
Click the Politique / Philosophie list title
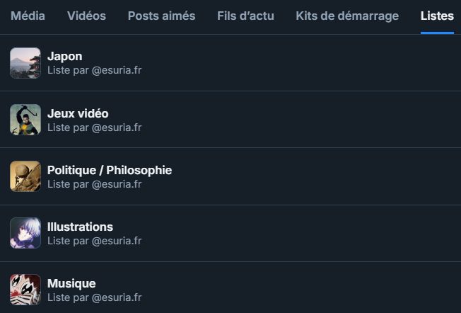(110, 170)
